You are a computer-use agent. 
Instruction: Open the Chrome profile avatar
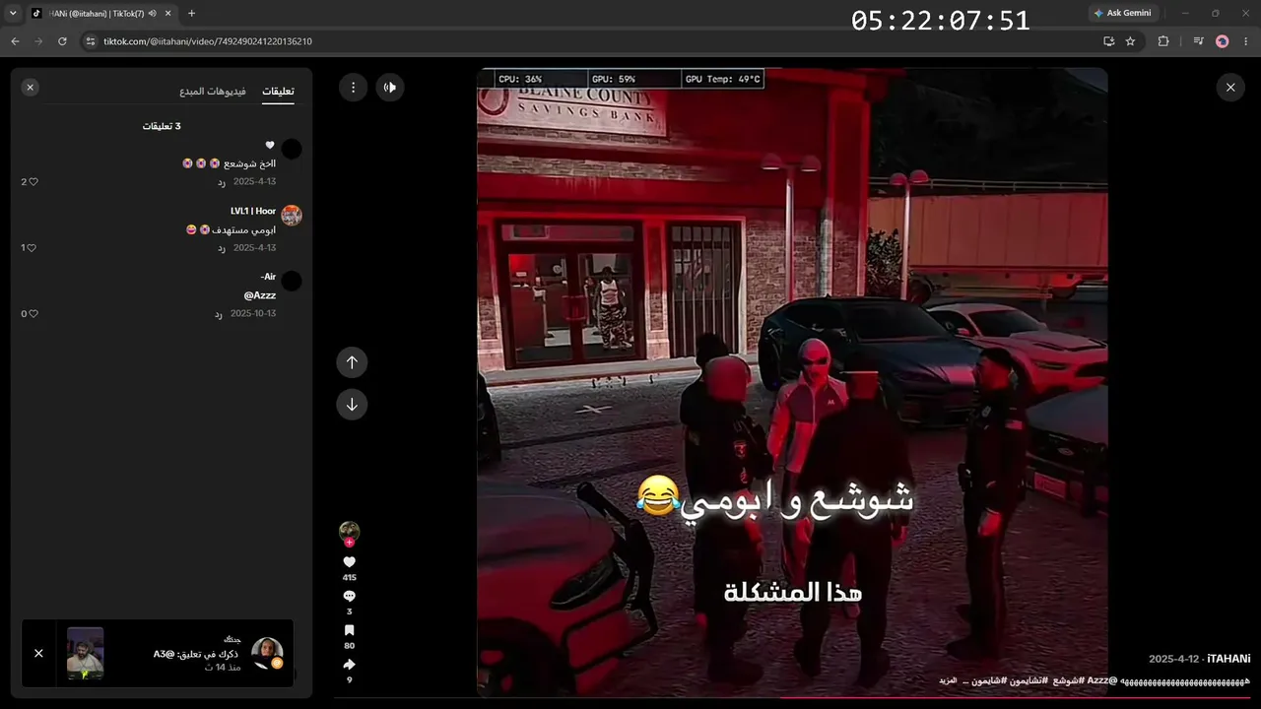coord(1223,41)
